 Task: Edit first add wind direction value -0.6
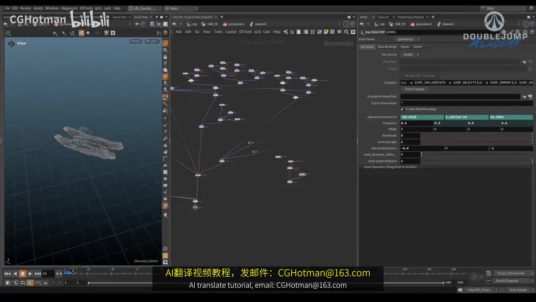tap(422, 148)
